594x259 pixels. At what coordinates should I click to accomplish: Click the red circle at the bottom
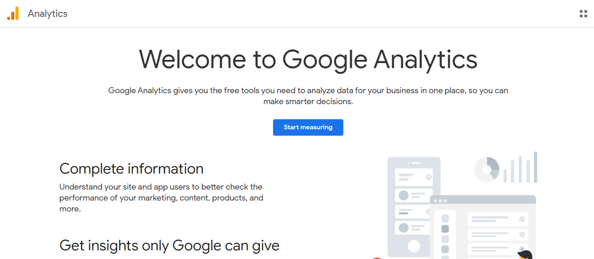[x=377, y=258]
